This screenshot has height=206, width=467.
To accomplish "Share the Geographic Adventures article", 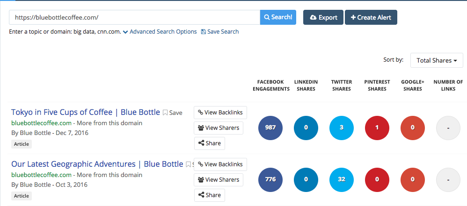I will (210, 195).
